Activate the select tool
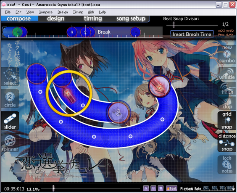The image size is (237, 193). 10,77
